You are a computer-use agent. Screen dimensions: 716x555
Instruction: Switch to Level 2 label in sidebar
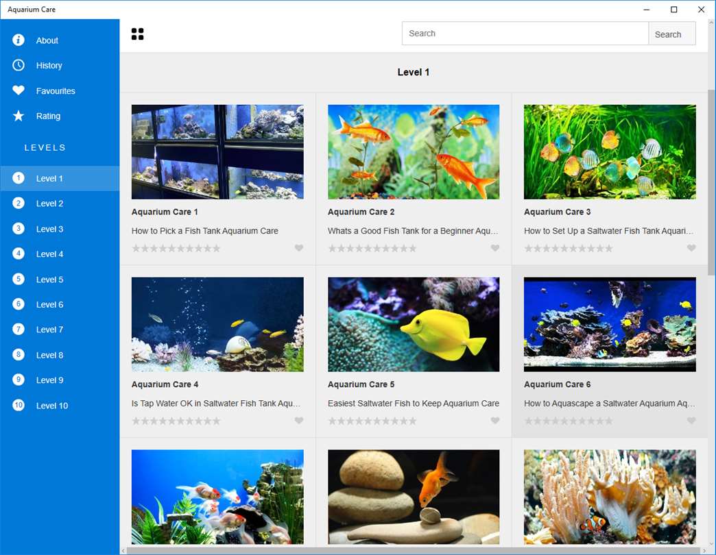point(50,203)
